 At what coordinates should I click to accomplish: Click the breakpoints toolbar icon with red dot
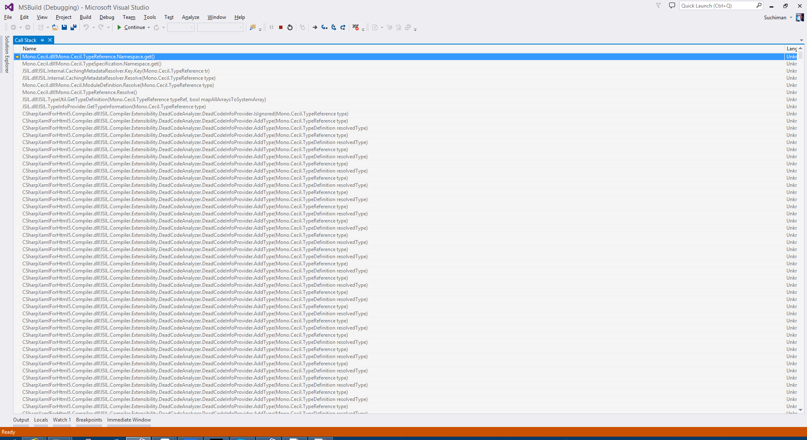[x=356, y=27]
